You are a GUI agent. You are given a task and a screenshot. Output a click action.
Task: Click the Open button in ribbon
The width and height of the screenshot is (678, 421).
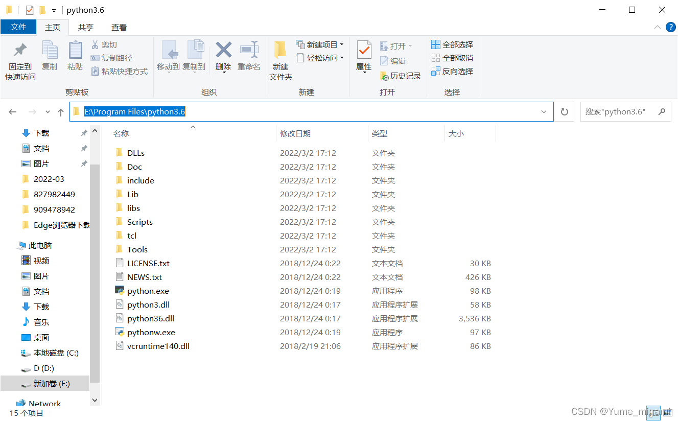click(x=396, y=46)
